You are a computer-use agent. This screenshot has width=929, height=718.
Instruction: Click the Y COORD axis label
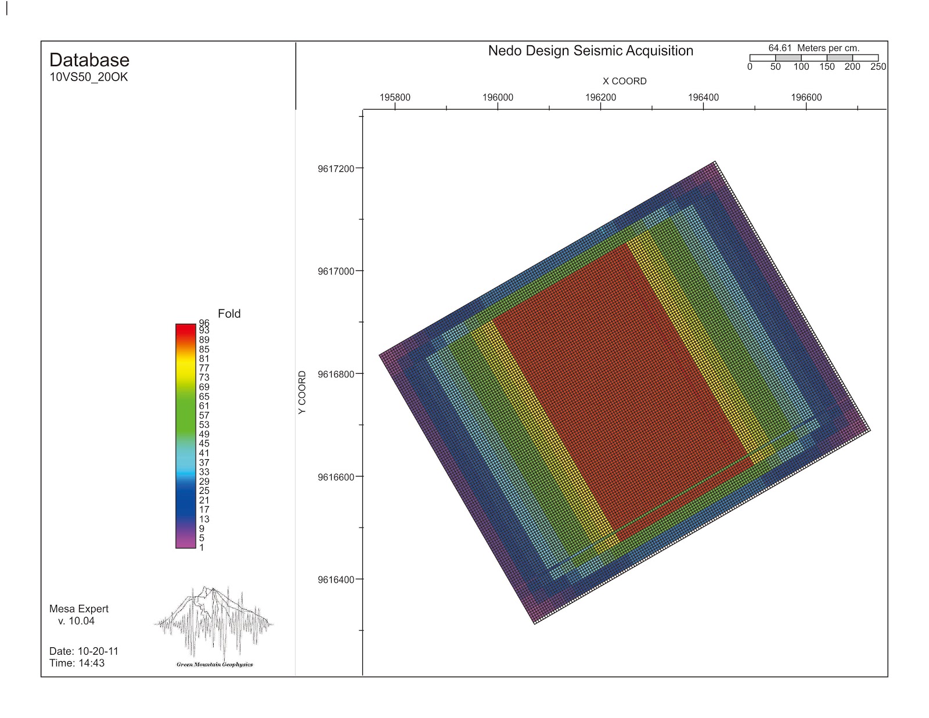pyautogui.click(x=303, y=394)
